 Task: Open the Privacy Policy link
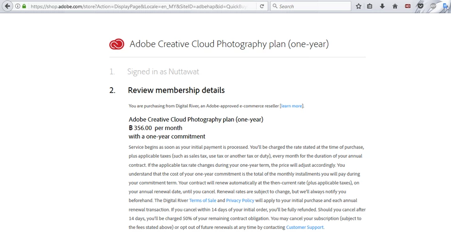240,200
